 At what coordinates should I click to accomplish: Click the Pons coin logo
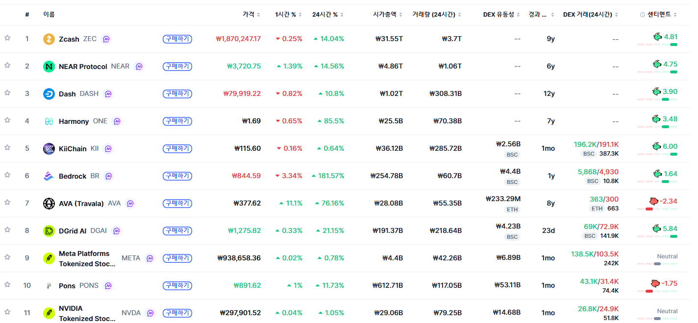coord(49,286)
